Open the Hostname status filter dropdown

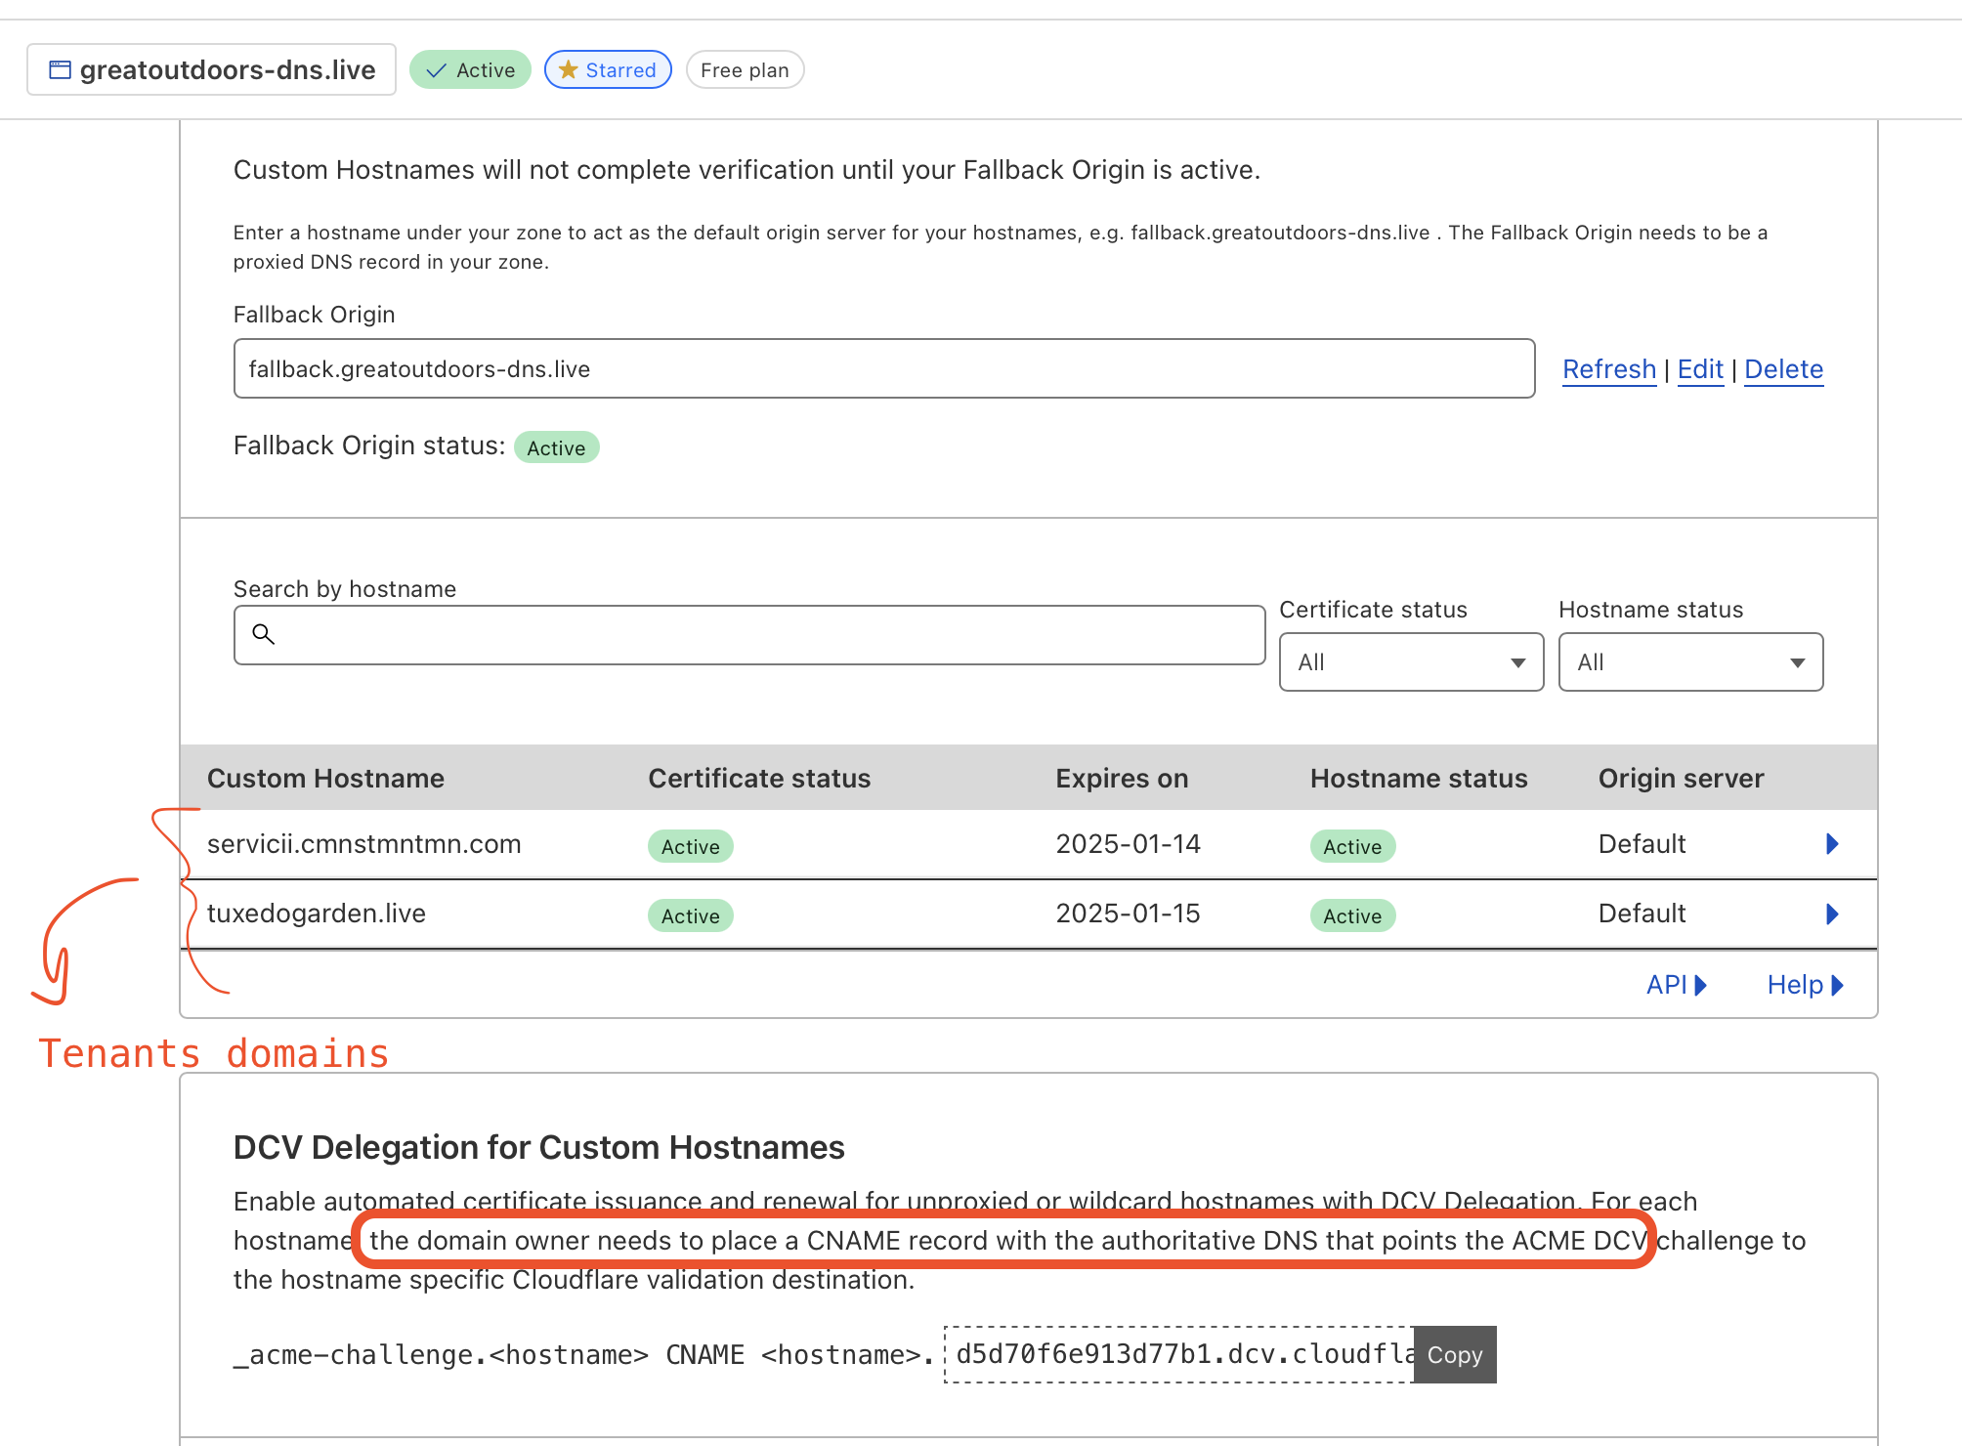tap(1689, 662)
